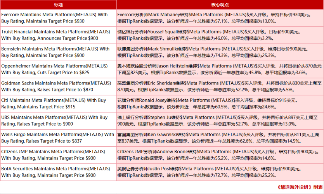
Task: Select the Goldman Sachs Raises Target $870 cell
Action: [x=59, y=87]
